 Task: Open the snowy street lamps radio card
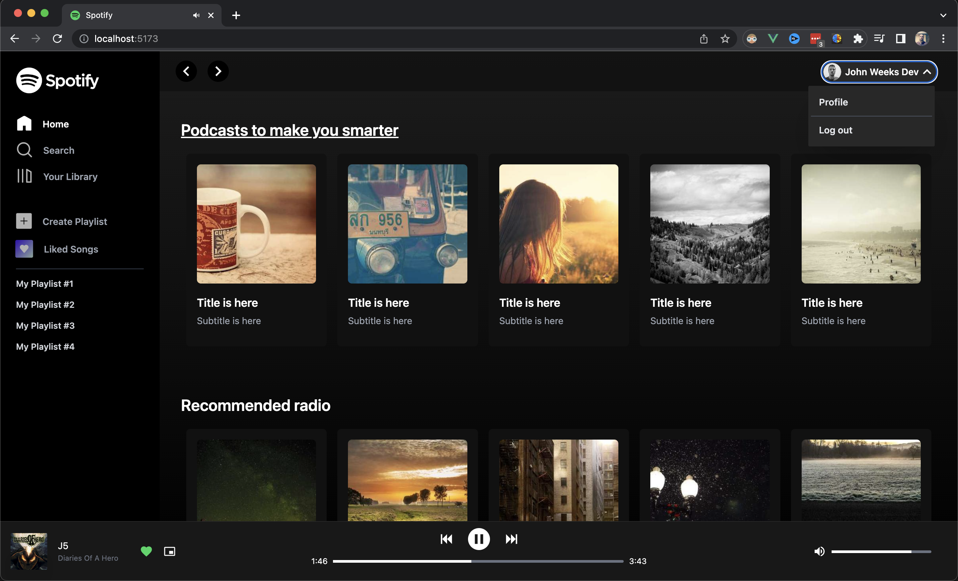coord(710,475)
